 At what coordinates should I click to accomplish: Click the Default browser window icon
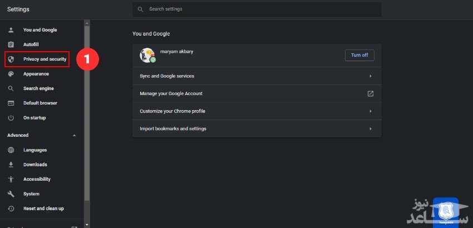pos(11,103)
